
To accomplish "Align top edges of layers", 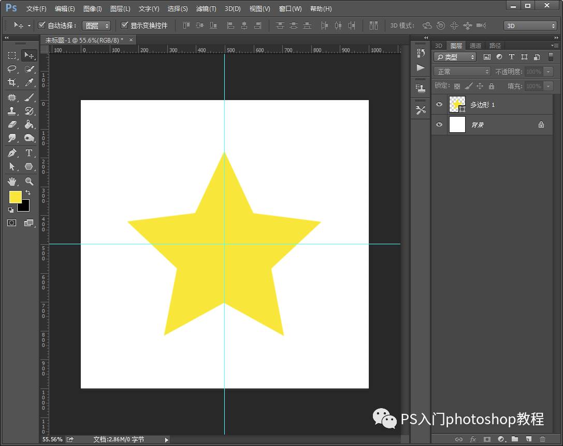I will tap(186, 25).
